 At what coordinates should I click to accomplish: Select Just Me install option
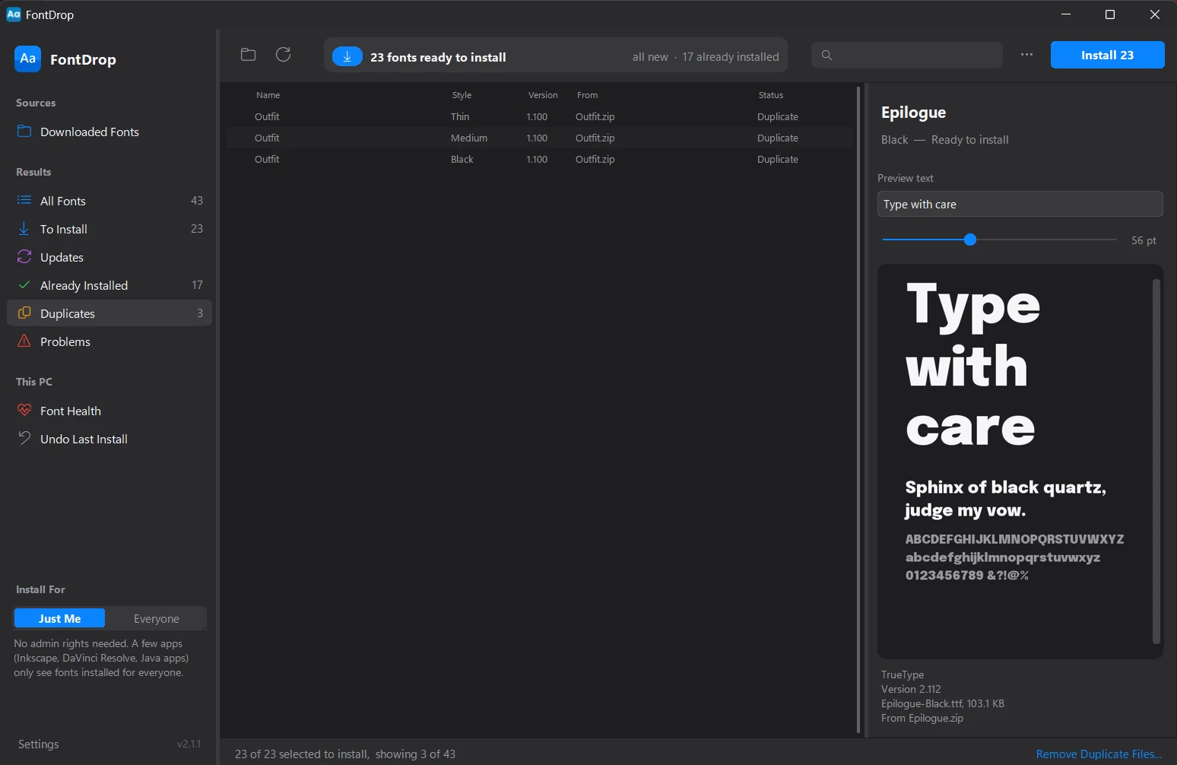pyautogui.click(x=60, y=618)
